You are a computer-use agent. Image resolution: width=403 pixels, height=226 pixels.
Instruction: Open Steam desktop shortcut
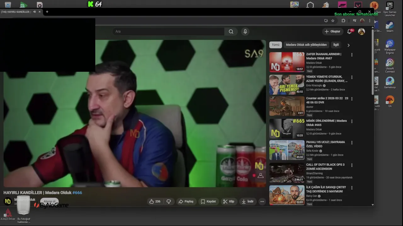pyautogui.click(x=390, y=26)
